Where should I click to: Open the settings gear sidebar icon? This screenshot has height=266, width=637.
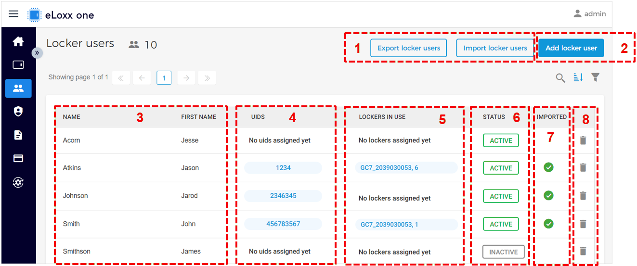18,182
